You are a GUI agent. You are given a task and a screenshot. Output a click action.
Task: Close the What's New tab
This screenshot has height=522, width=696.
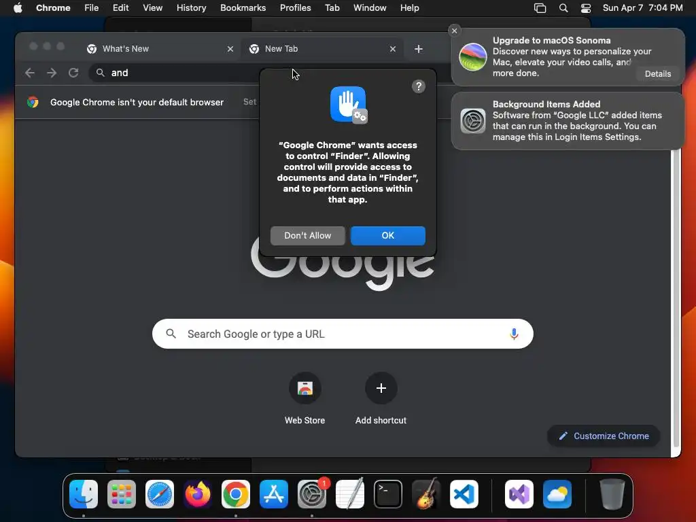[x=230, y=49]
